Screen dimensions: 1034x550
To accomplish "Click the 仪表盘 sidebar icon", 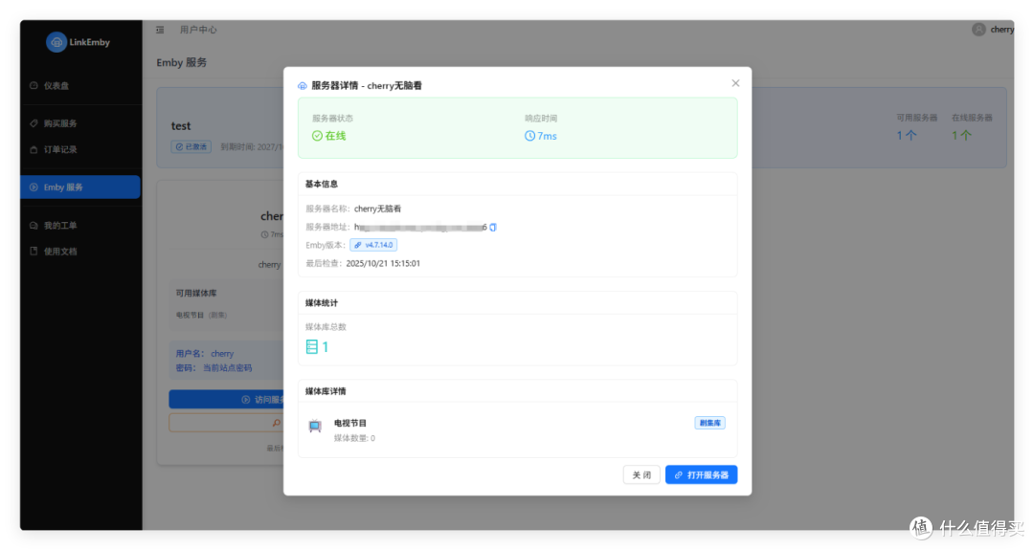I will (x=34, y=86).
